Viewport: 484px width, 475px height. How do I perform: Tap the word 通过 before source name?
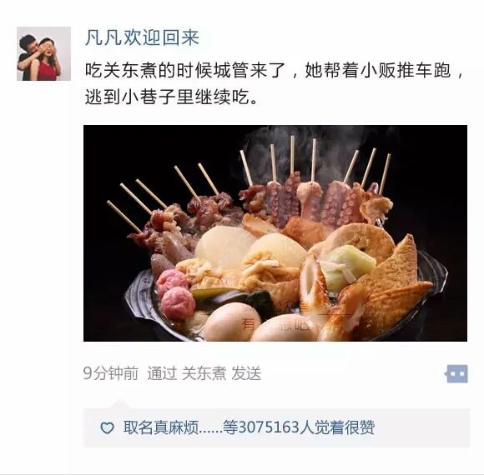click(162, 373)
